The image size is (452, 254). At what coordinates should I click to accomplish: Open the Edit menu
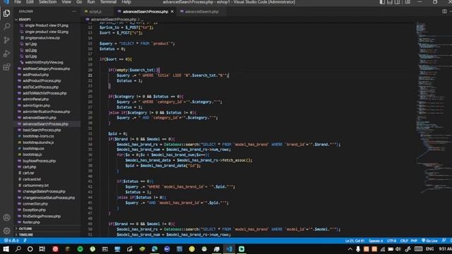point(30,2)
